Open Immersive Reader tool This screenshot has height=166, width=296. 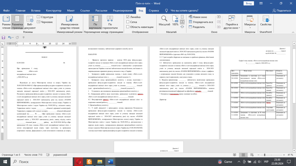tap(70, 22)
